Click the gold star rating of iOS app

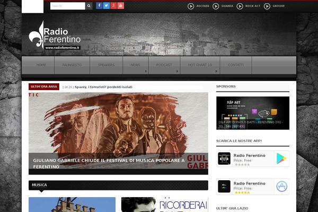tap(242, 192)
